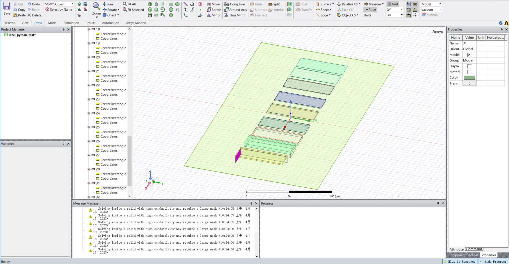Open the Select Object dropdown
This screenshot has width=509, height=264.
(72, 4)
